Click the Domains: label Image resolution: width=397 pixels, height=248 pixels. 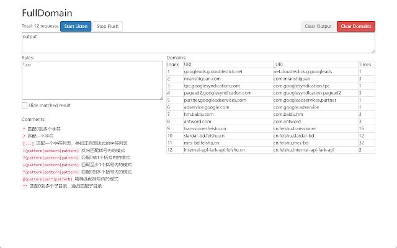176,58
